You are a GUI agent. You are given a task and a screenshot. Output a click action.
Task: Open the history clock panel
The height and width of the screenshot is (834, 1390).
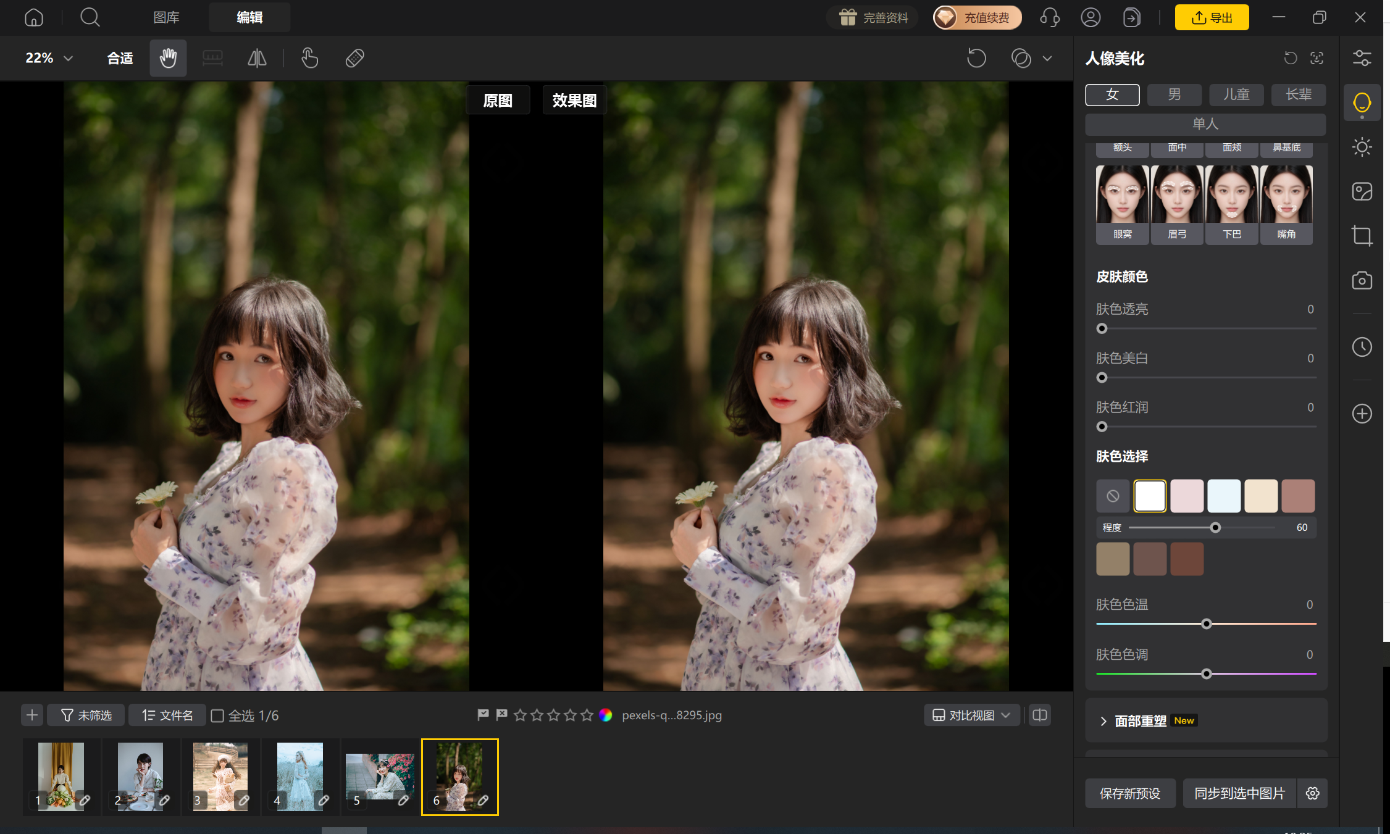(x=1362, y=347)
